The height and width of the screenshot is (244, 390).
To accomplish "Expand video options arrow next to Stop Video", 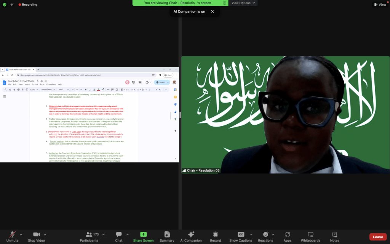I will tap(45, 234).
